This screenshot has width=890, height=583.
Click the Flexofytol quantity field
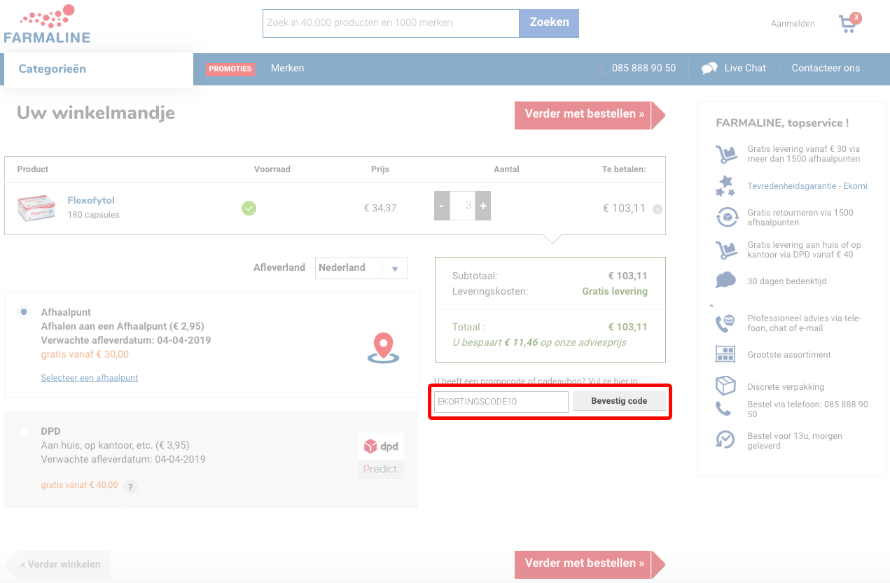pos(462,206)
